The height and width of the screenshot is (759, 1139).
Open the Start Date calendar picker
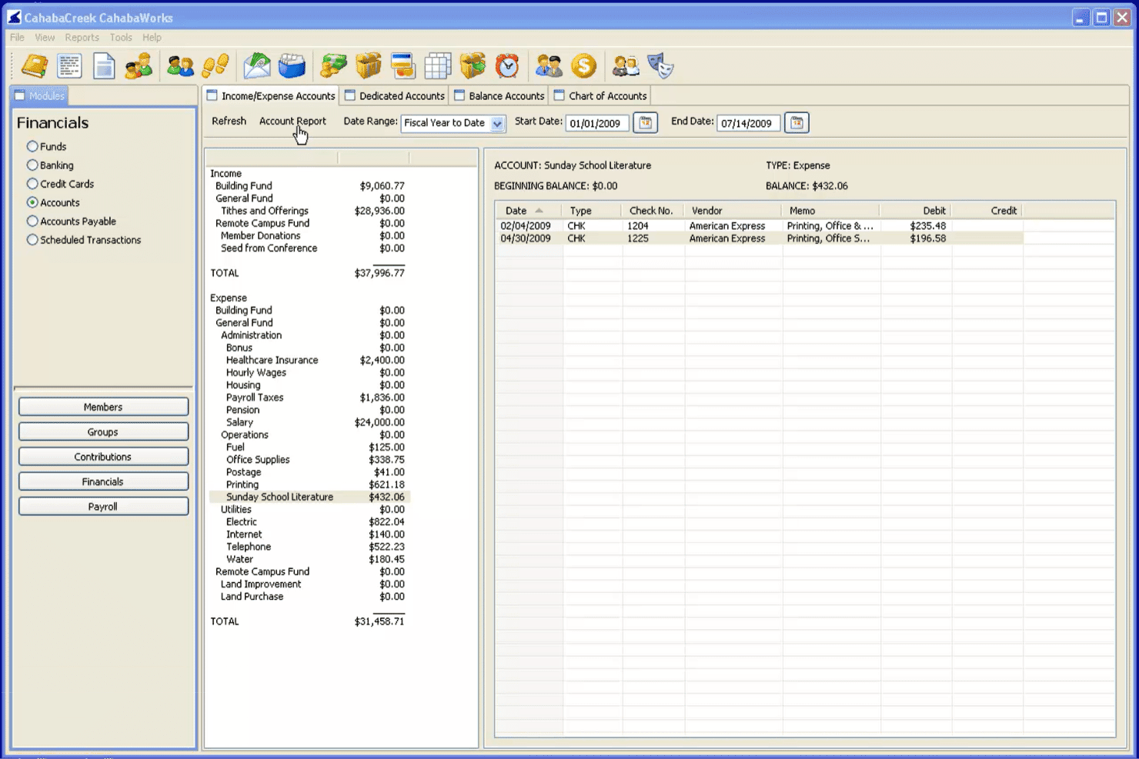click(x=645, y=123)
